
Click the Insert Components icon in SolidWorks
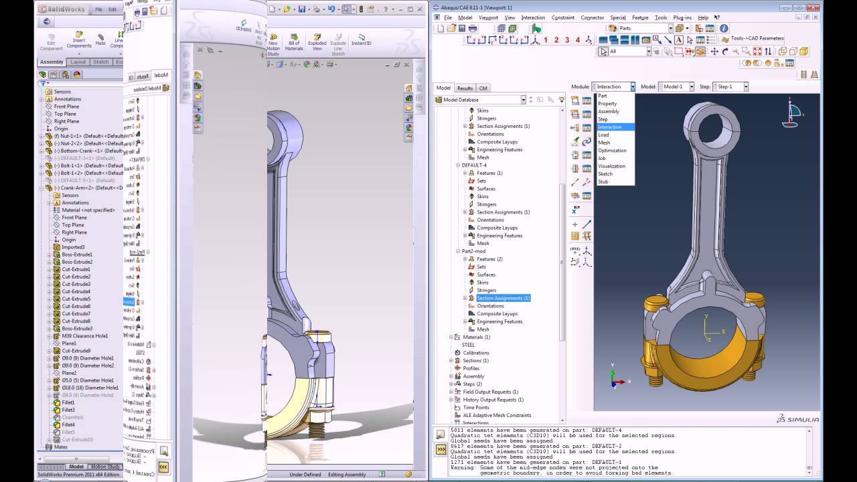tap(79, 40)
